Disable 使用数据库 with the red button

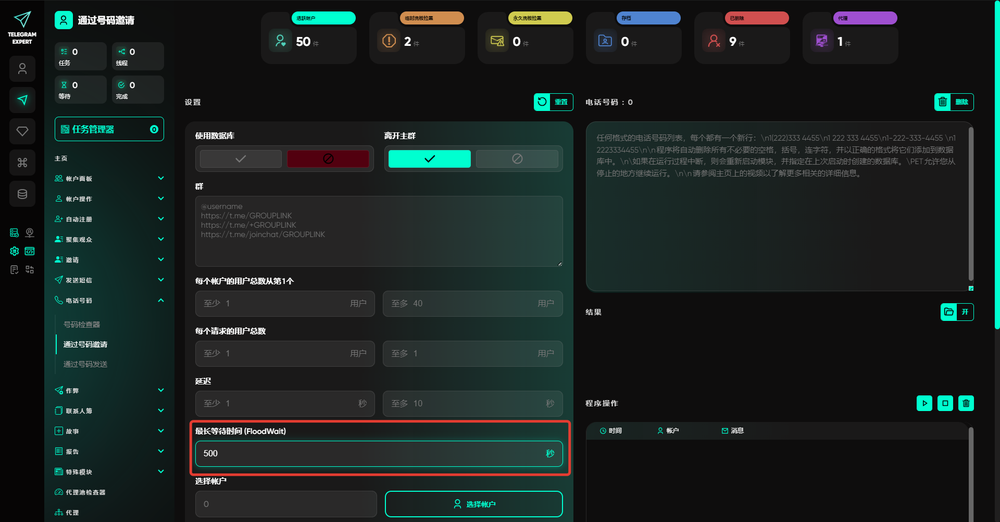coord(328,159)
